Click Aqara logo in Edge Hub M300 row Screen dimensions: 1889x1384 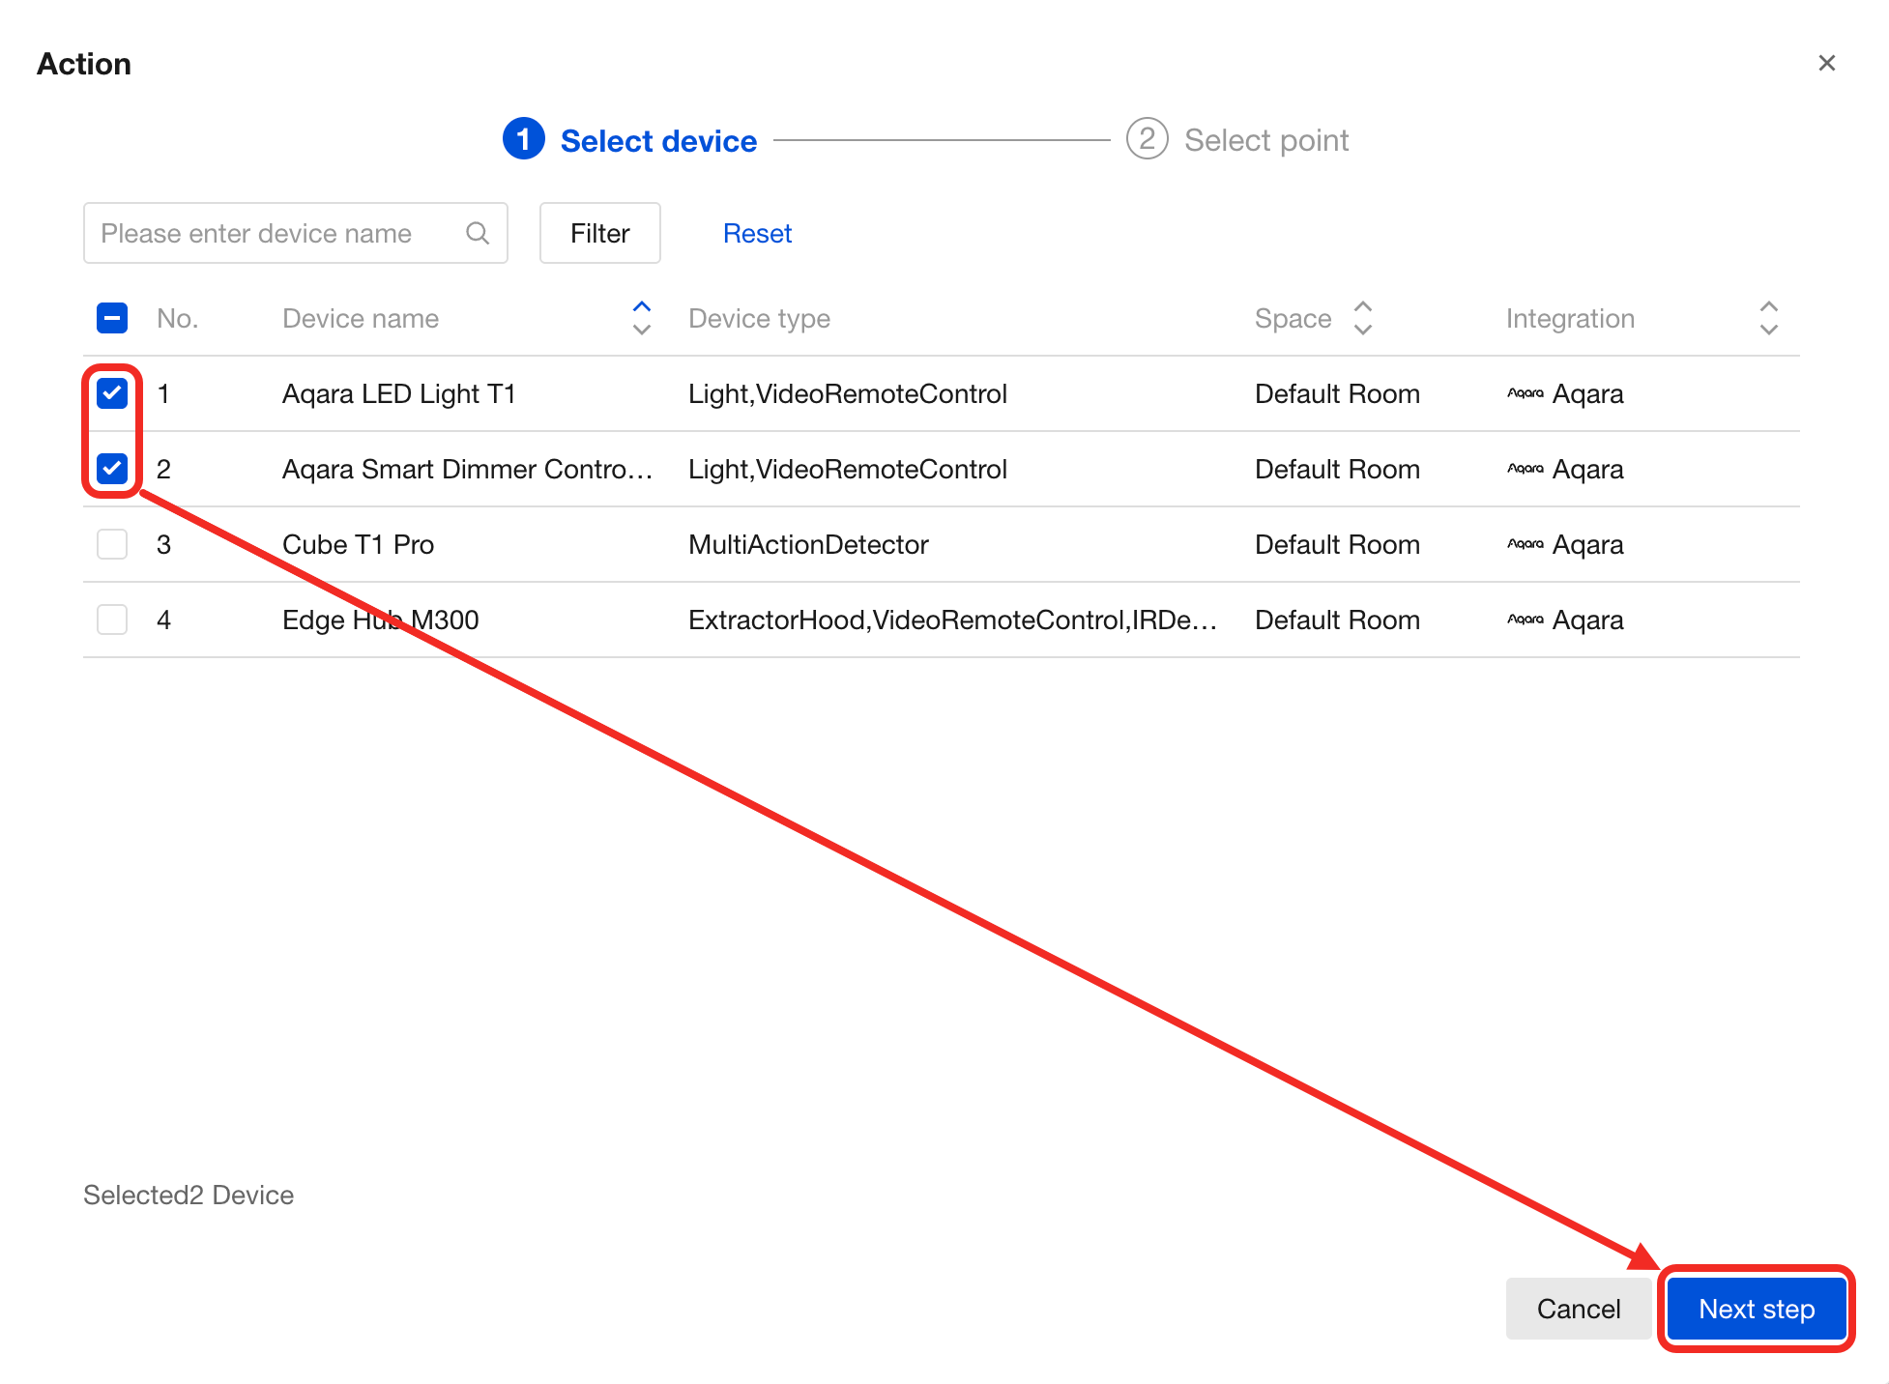pos(1526,620)
